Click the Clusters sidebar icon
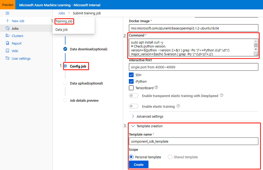263x170 pixels. [x=8, y=36]
